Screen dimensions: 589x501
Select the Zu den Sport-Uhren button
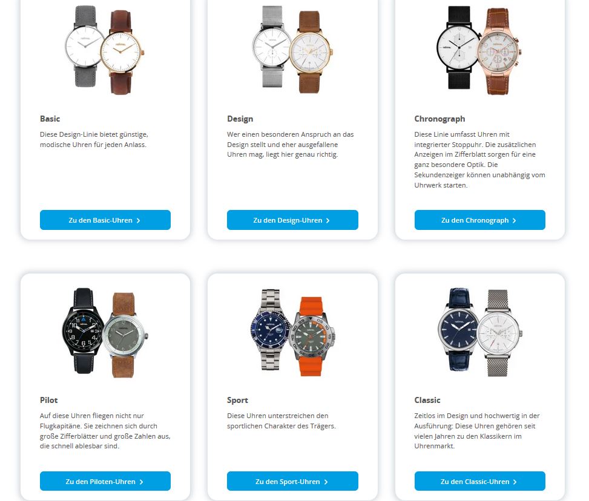coord(292,481)
